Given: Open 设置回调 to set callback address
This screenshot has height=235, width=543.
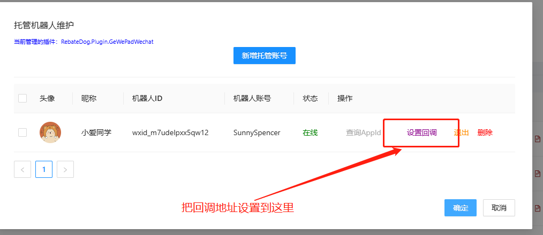Looking at the screenshot, I should 421,132.
